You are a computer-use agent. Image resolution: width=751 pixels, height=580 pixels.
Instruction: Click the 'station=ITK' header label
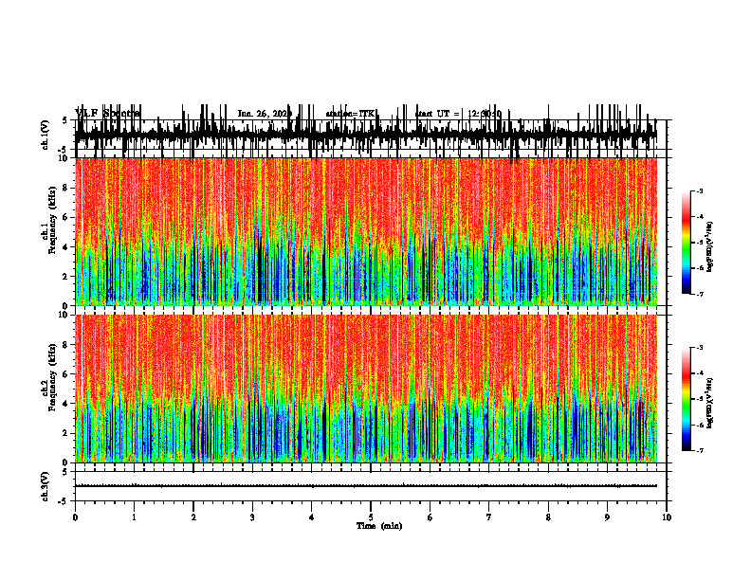pos(350,114)
